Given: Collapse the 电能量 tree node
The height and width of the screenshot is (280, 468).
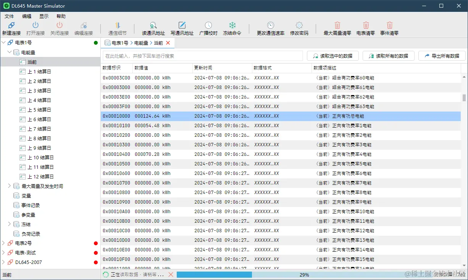Looking at the screenshot, I should point(10,52).
